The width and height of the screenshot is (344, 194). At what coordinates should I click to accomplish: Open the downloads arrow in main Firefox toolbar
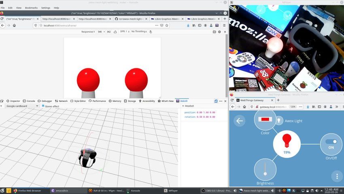coord(188,25)
